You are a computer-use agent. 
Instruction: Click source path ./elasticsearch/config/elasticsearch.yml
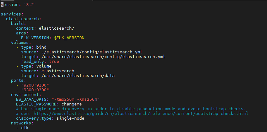click(92, 52)
